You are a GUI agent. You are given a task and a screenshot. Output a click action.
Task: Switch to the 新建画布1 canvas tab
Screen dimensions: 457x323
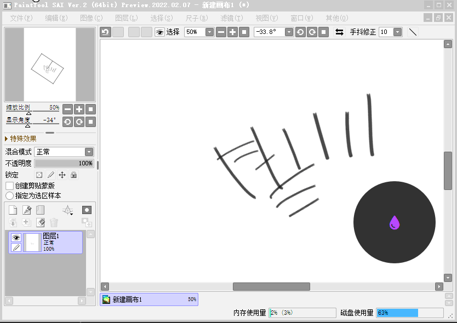(x=149, y=299)
